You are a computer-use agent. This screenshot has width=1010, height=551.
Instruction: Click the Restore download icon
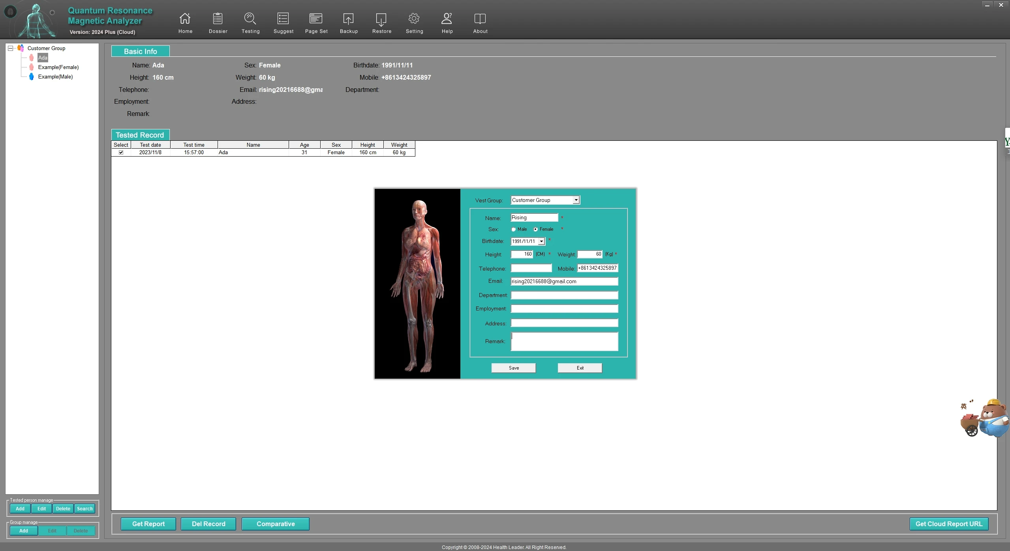[x=381, y=19]
